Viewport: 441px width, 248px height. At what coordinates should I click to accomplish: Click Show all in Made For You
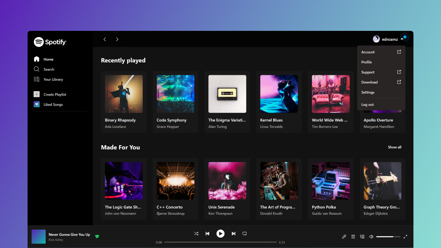coord(394,147)
